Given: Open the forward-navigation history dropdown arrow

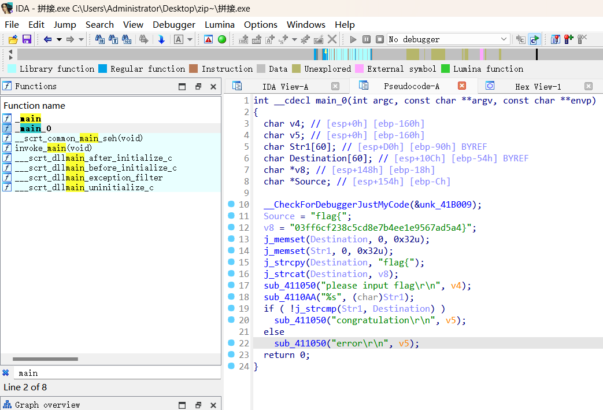Looking at the screenshot, I should (x=81, y=39).
